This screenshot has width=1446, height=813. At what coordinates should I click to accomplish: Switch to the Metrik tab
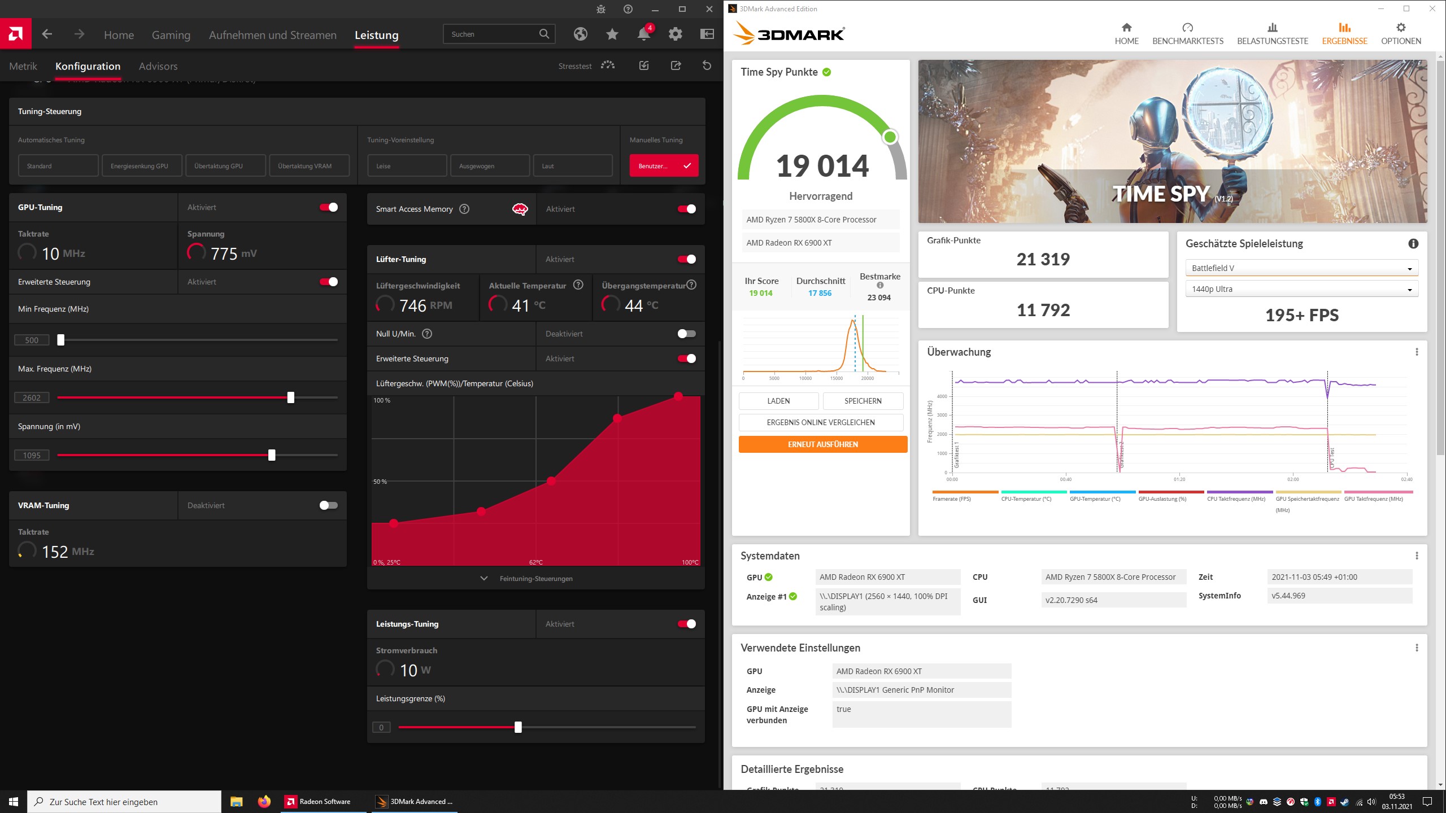pos(23,66)
